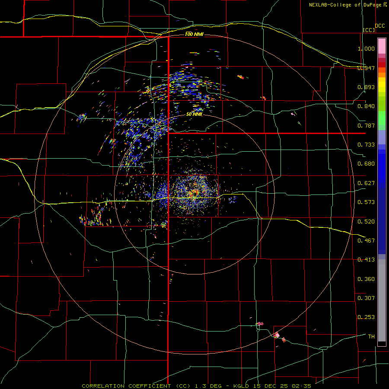The height and width of the screenshot is (389, 389).
Task: Select the 0.413 color scale value
Action: click(x=366, y=260)
